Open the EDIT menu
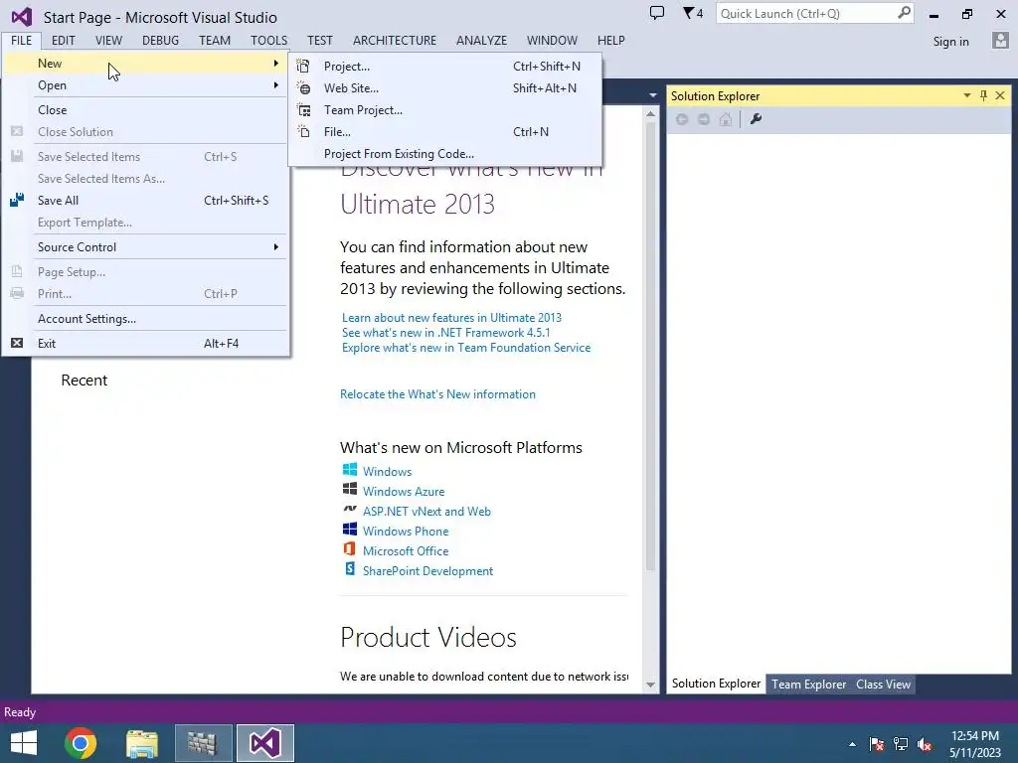1018x763 pixels. [x=63, y=40]
